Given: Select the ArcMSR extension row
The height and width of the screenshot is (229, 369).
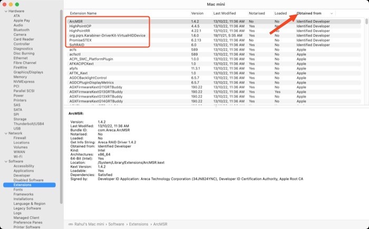Looking at the screenshot, I should tap(213, 22).
